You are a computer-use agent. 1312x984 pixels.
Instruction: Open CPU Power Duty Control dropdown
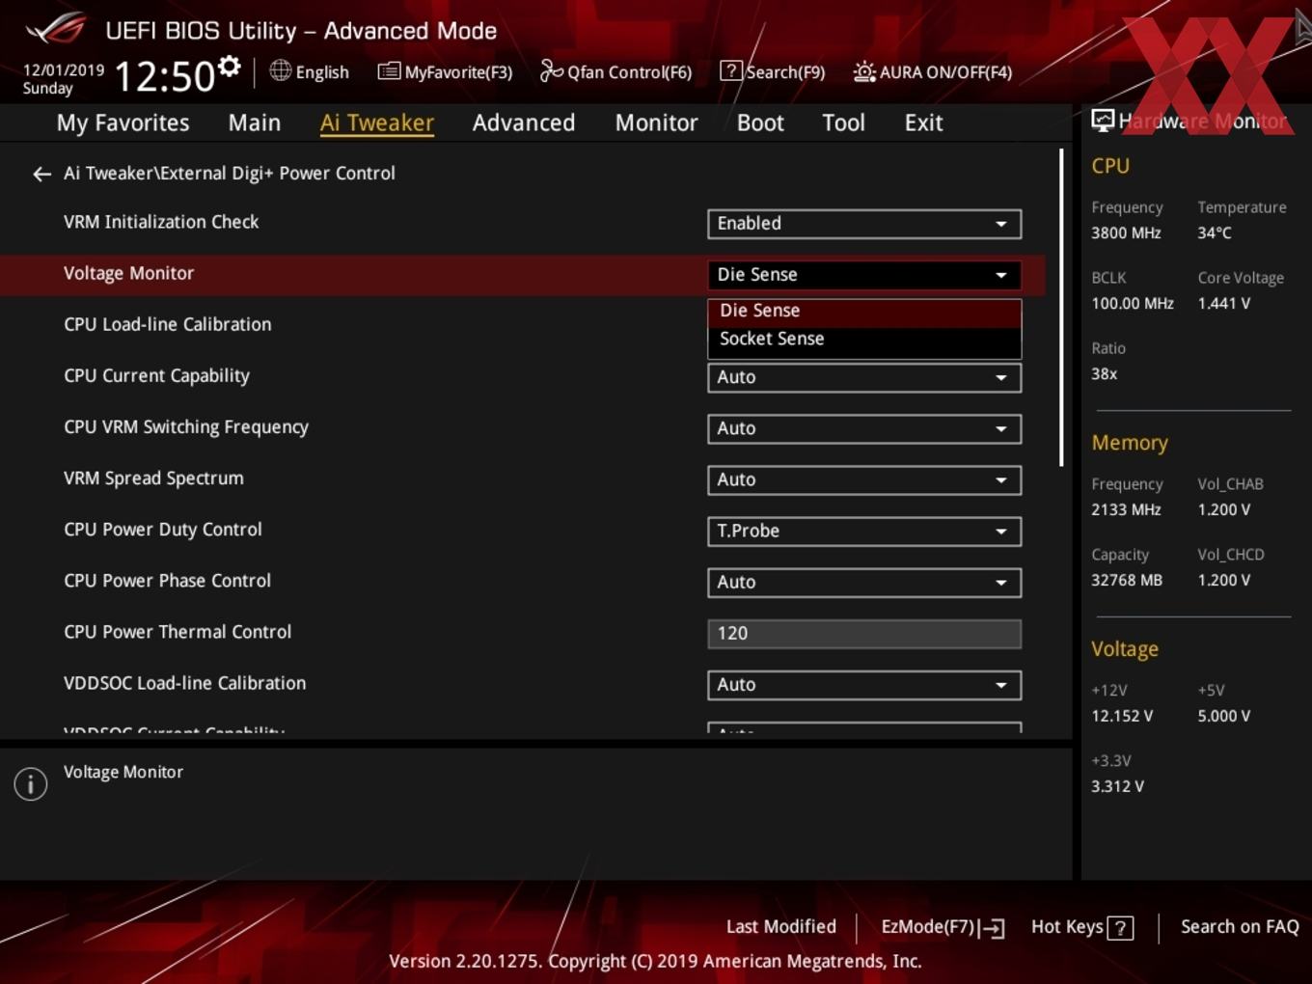point(864,531)
